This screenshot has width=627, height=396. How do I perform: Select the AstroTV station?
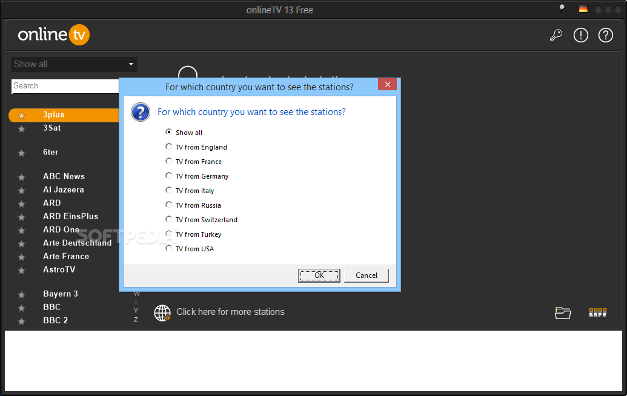pos(59,269)
